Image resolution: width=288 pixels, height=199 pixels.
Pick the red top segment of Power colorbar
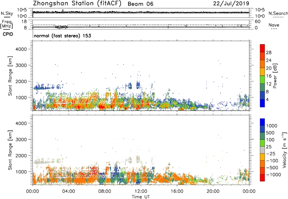262,48
